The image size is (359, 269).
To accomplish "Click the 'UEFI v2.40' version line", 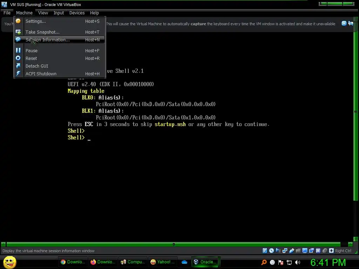I will [111, 84].
